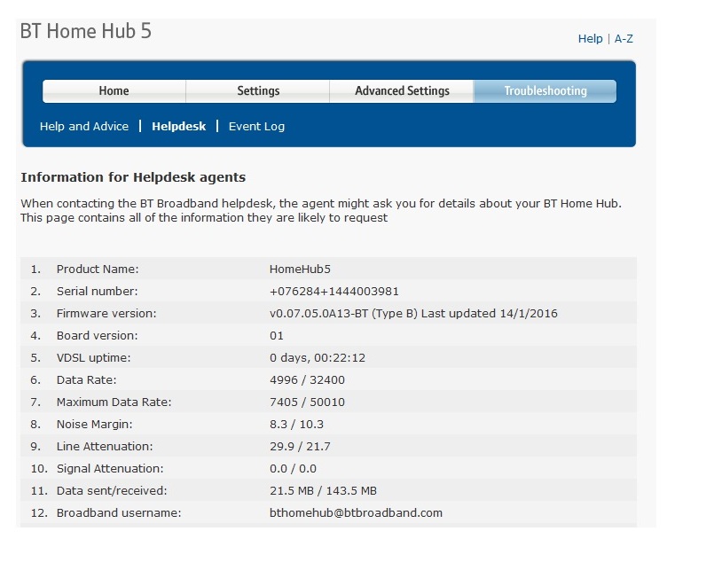Select the Helpdesk sub-menu item
This screenshot has width=714, height=578.
pos(178,127)
